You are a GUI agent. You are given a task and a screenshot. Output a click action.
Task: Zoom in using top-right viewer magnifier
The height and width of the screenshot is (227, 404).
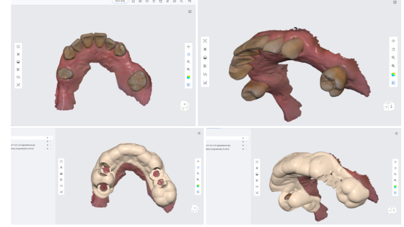[x=393, y=58]
